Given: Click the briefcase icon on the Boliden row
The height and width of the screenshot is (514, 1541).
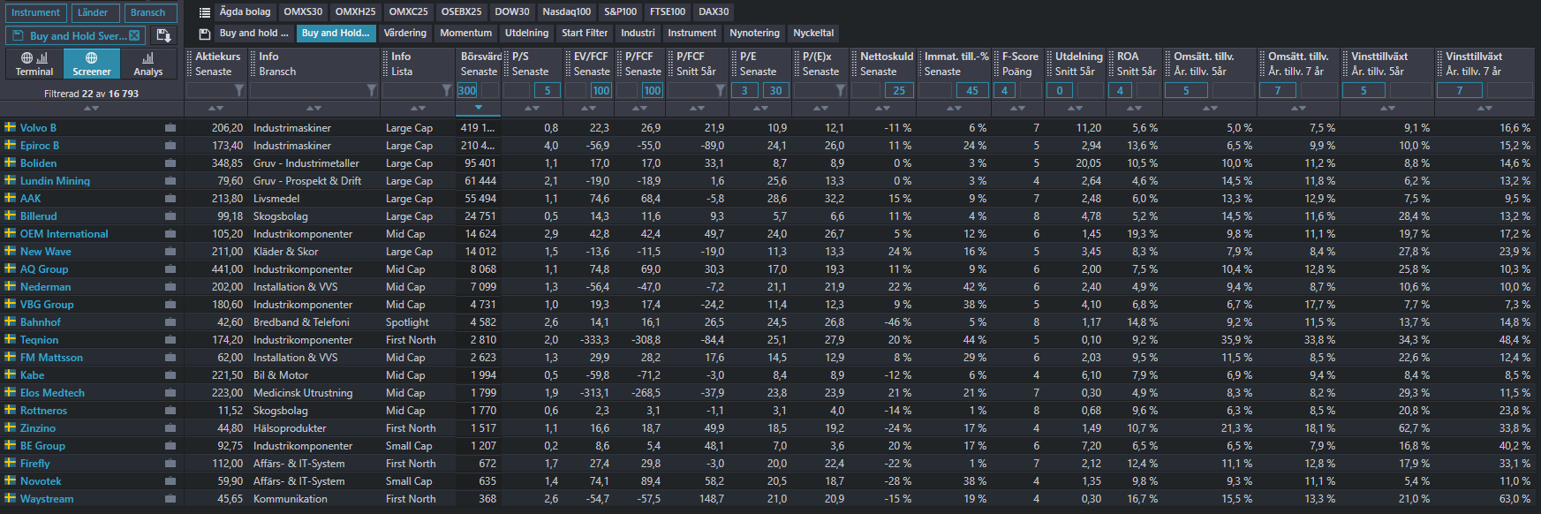Looking at the screenshot, I should pyautogui.click(x=170, y=163).
